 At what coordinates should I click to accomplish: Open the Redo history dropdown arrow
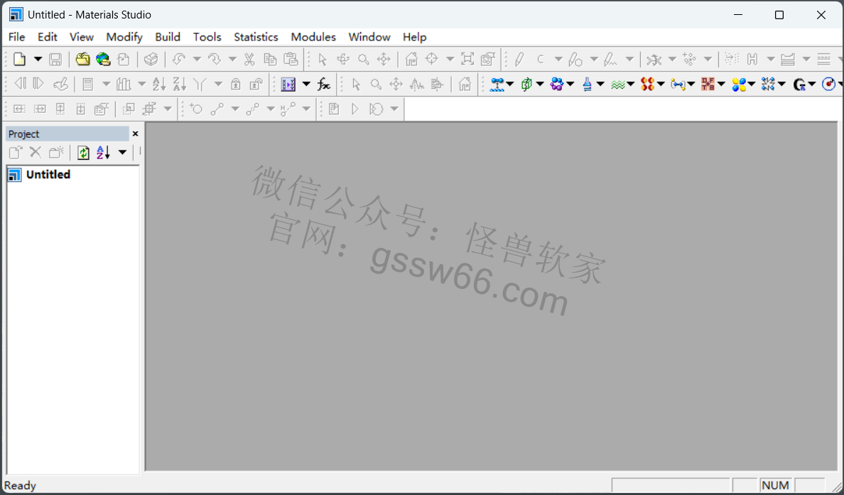(232, 59)
